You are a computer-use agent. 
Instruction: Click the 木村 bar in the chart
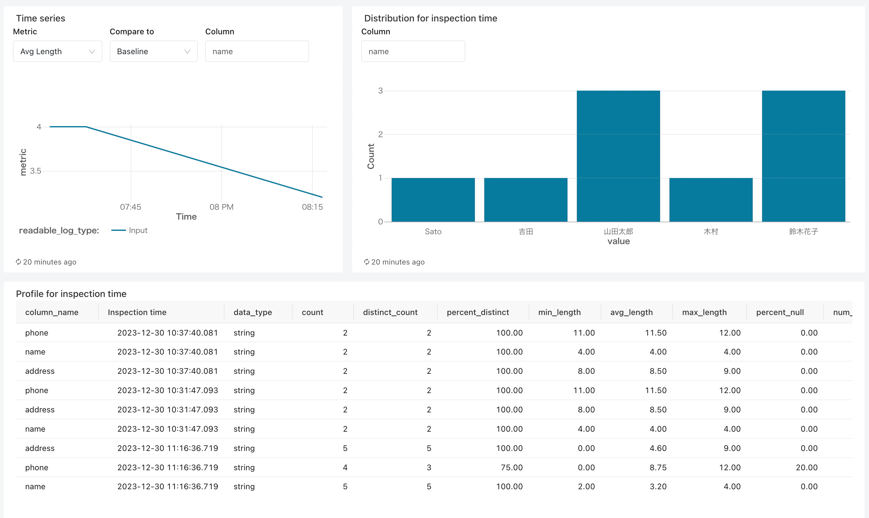click(x=711, y=200)
